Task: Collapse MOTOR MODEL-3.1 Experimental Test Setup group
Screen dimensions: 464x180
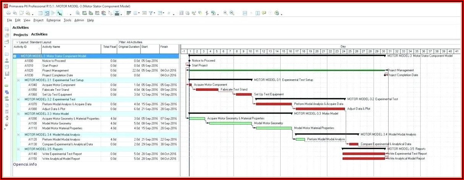Action: click(18, 80)
